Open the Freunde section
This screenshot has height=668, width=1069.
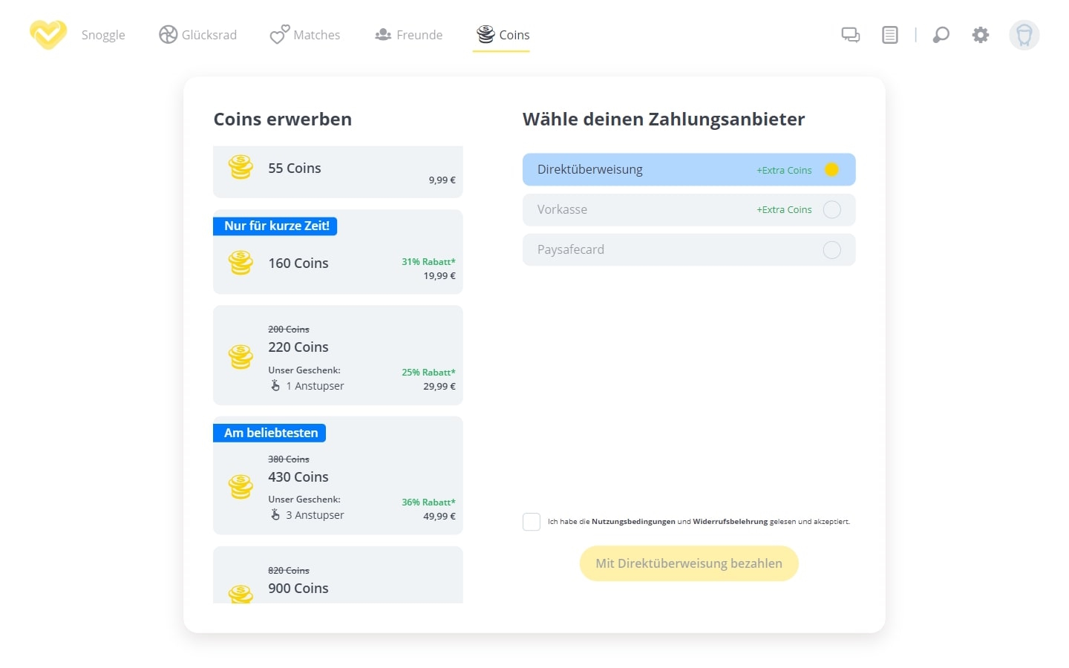coord(408,34)
